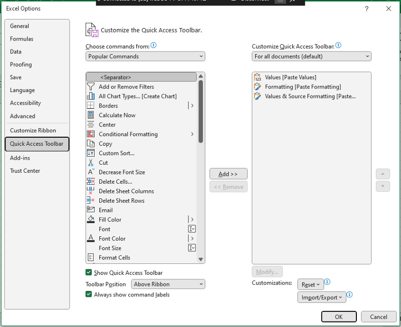The image size is (401, 327).
Task: Click the Conditional Formatting icon
Action: coord(91,134)
